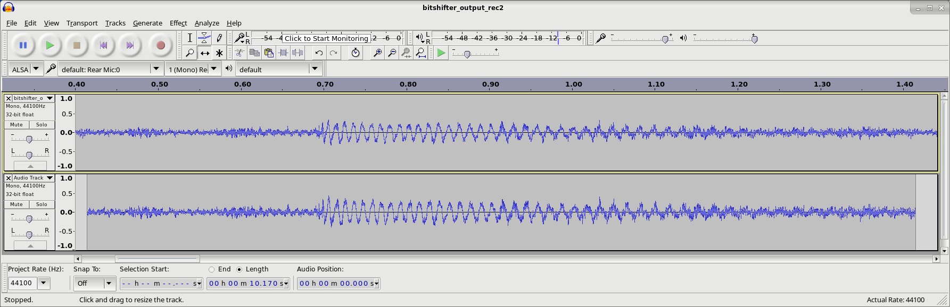Click the Trim audio icon
Image resolution: width=950 pixels, height=307 pixels.
(283, 53)
